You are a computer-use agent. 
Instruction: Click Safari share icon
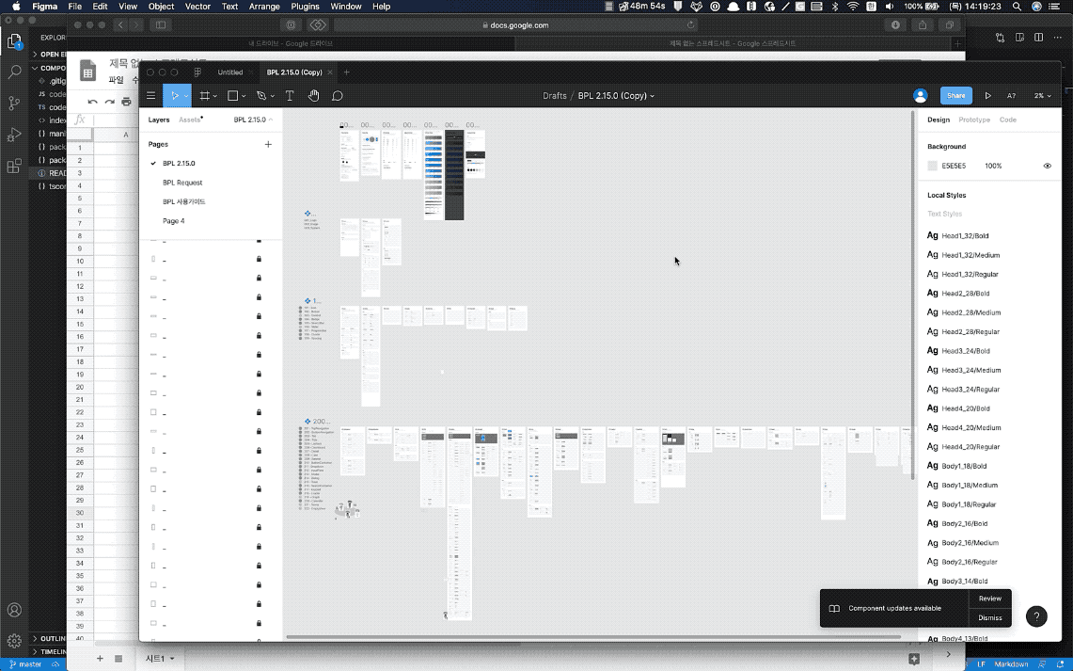923,24
